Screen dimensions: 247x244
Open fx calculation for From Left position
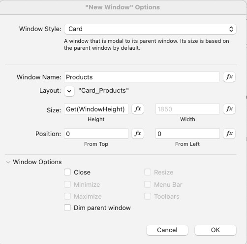pos(229,134)
